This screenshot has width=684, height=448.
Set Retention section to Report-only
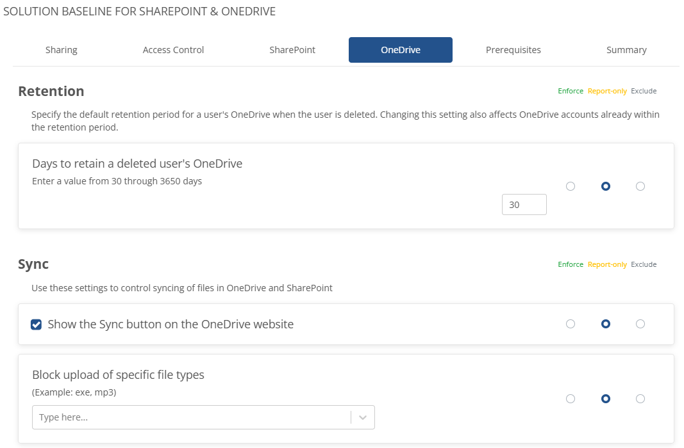tap(607, 91)
